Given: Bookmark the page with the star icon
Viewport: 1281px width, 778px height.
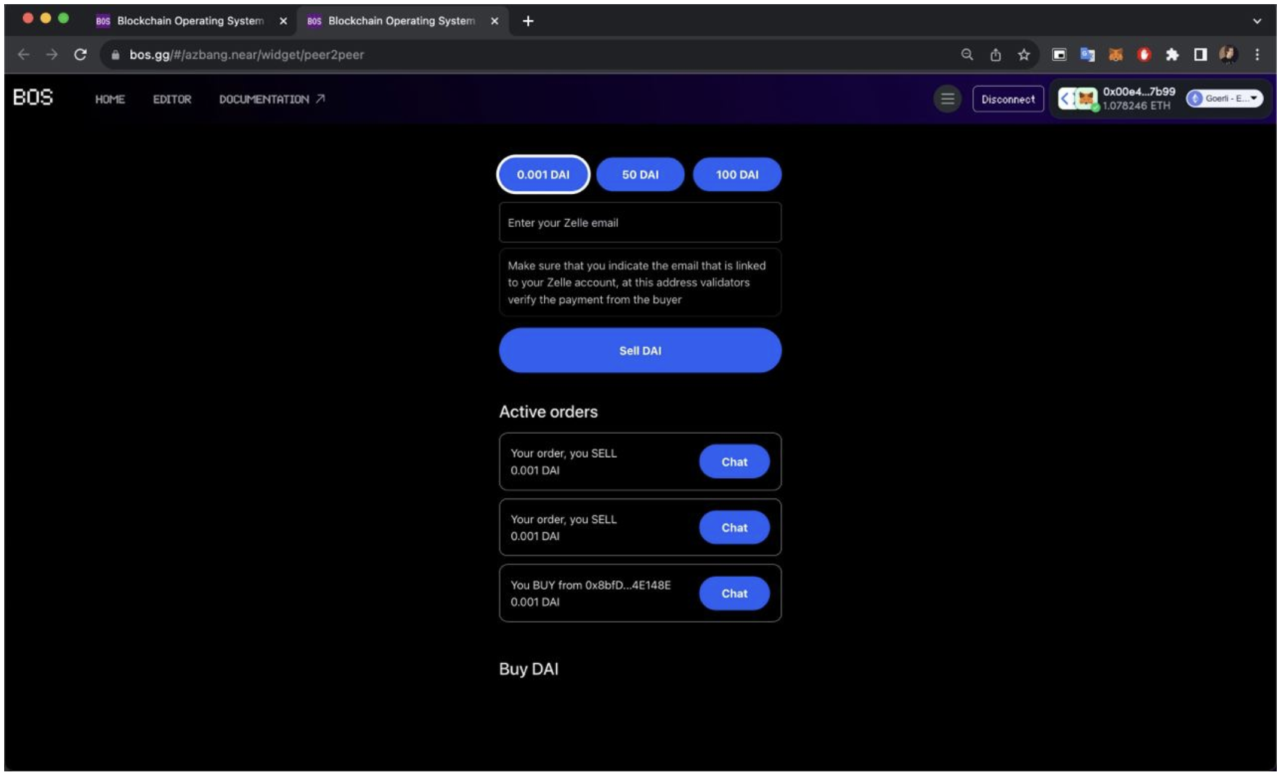Looking at the screenshot, I should click(1023, 54).
